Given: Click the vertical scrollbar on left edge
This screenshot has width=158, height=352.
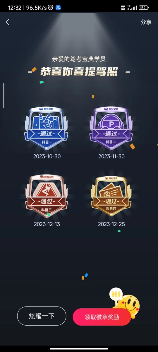Looking at the screenshot, I should point(4,95).
